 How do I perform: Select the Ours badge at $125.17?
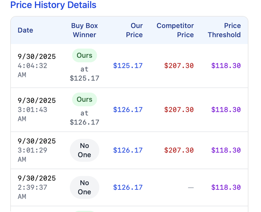pyautogui.click(x=84, y=55)
